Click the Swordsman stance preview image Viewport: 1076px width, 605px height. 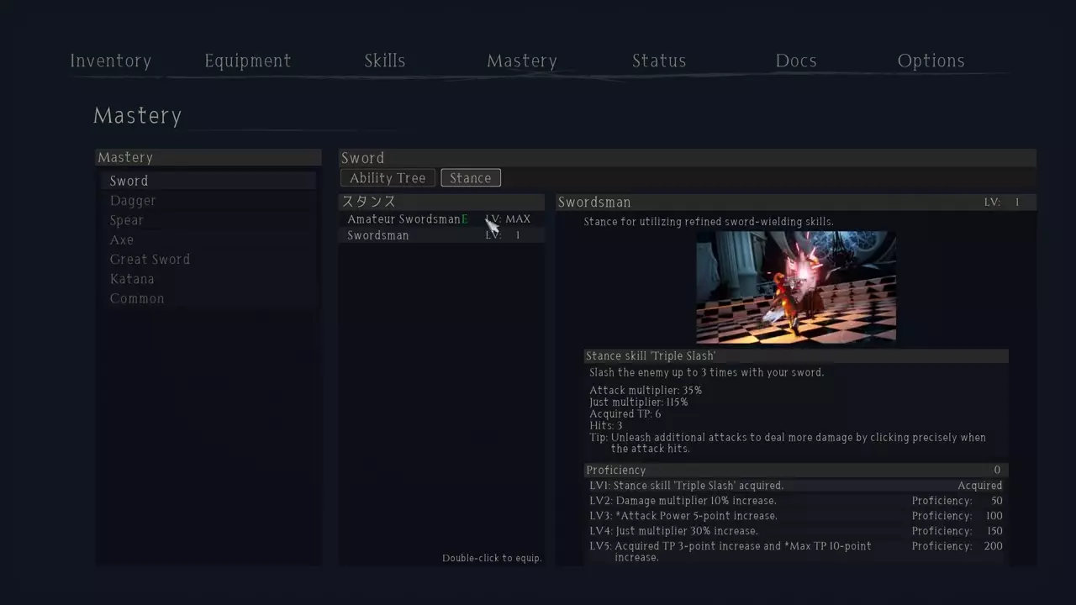(796, 287)
